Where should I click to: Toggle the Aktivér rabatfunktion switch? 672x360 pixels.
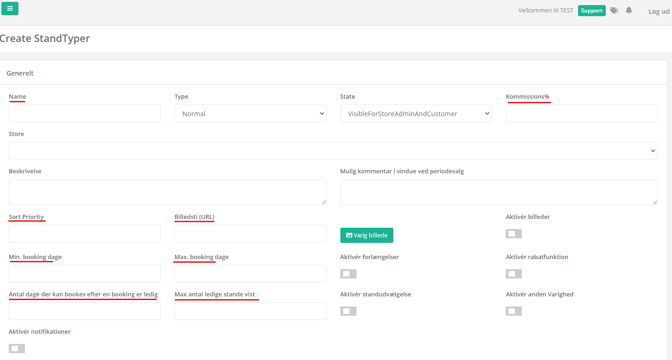[514, 274]
